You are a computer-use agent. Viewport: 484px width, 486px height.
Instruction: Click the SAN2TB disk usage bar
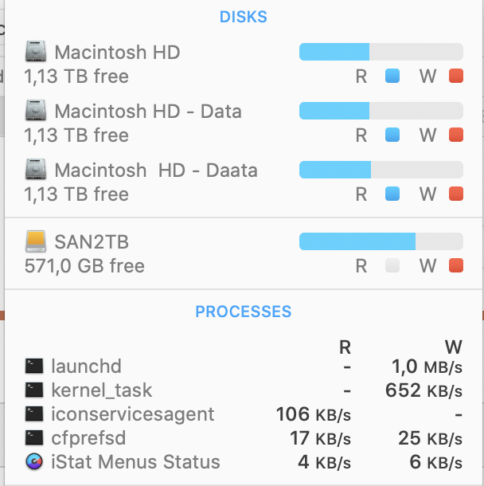[381, 241]
